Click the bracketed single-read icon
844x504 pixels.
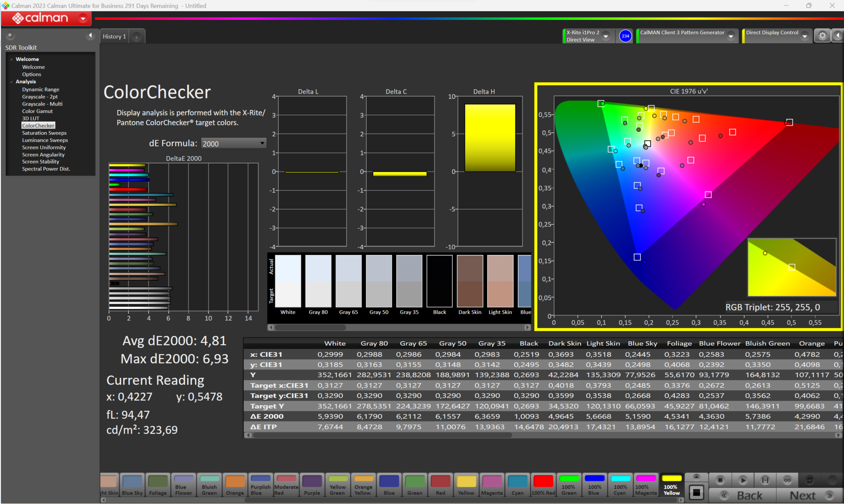click(765, 480)
